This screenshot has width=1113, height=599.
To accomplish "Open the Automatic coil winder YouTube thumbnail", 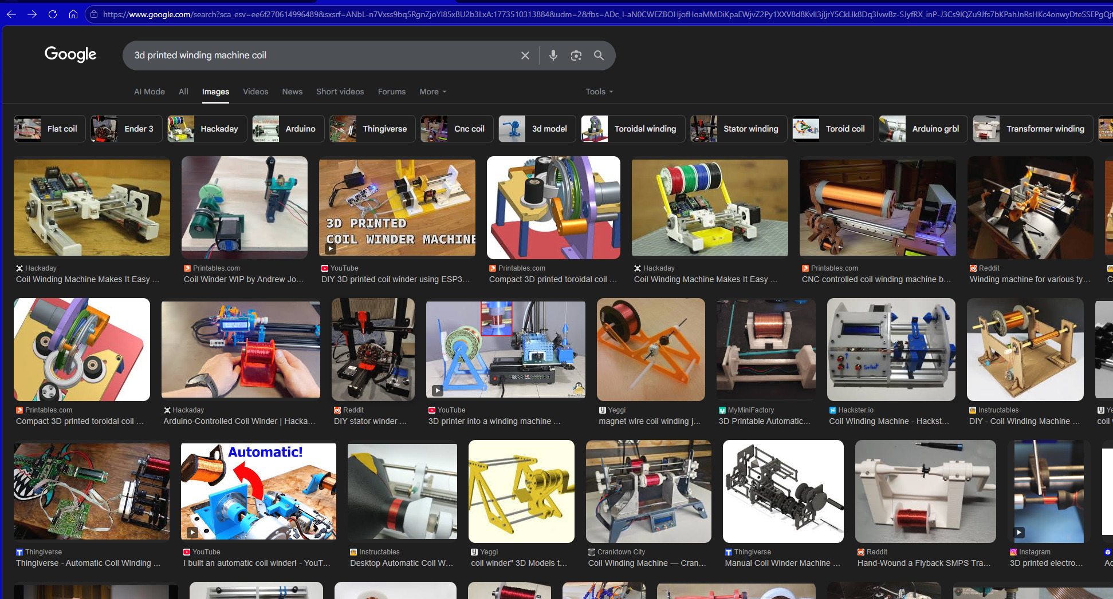I will click(x=258, y=491).
